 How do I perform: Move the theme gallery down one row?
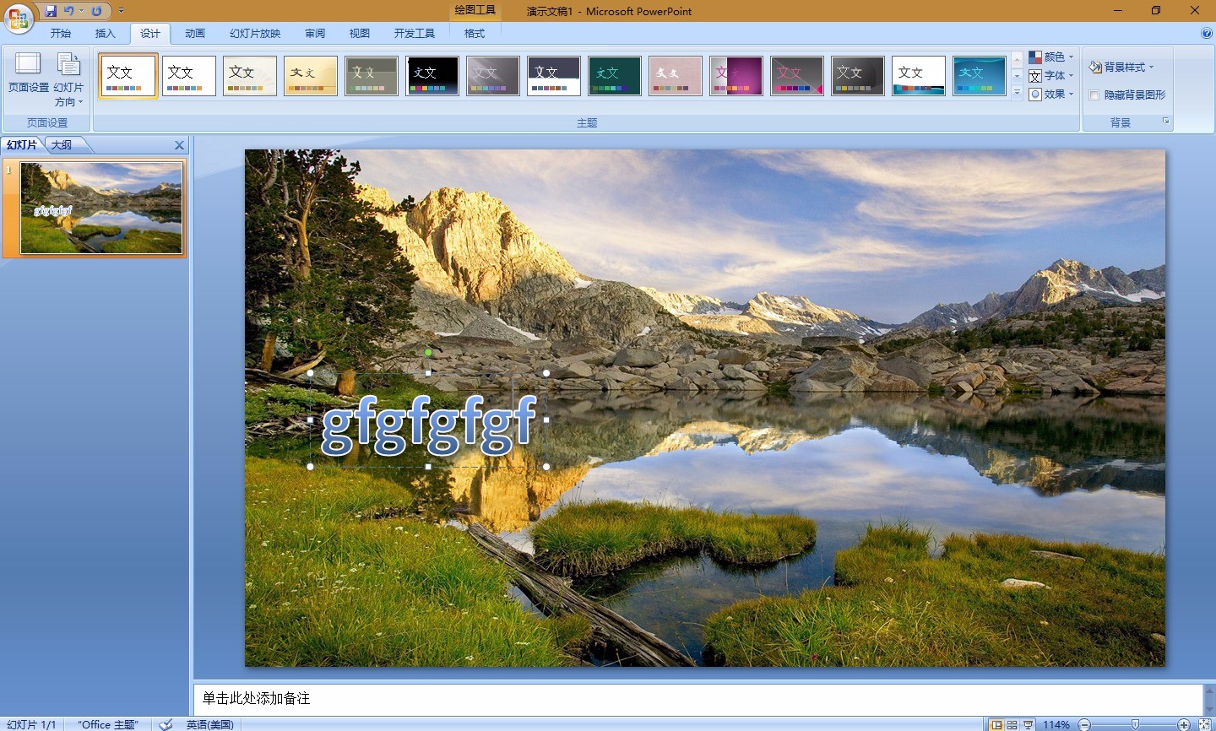click(x=1017, y=76)
